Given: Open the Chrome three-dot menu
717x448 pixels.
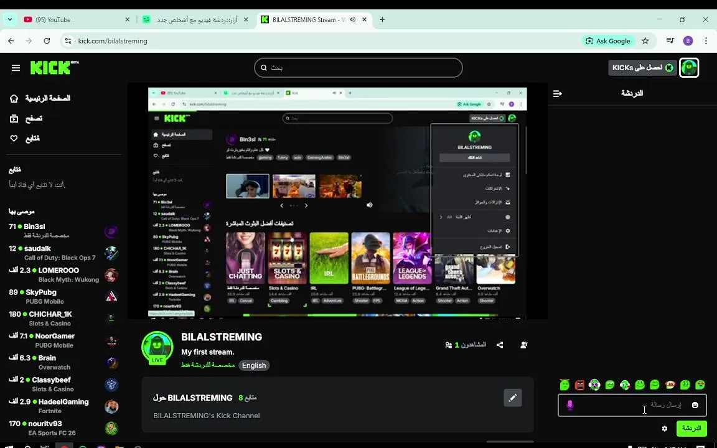Looking at the screenshot, I should pyautogui.click(x=706, y=40).
